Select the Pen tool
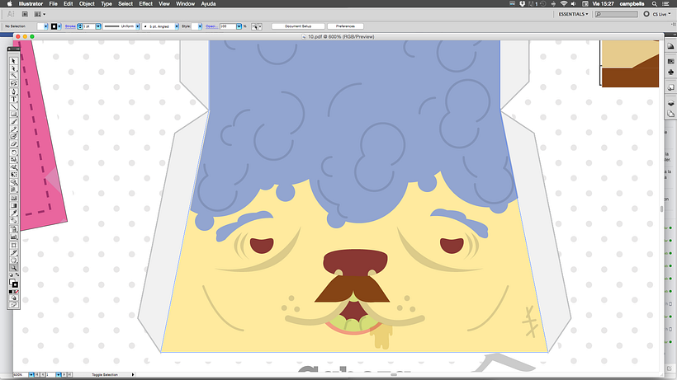Image resolution: width=677 pixels, height=380 pixels. click(x=13, y=91)
